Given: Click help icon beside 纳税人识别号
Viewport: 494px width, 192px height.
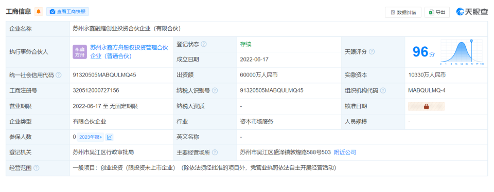Looking at the screenshot, I should point(215,90).
